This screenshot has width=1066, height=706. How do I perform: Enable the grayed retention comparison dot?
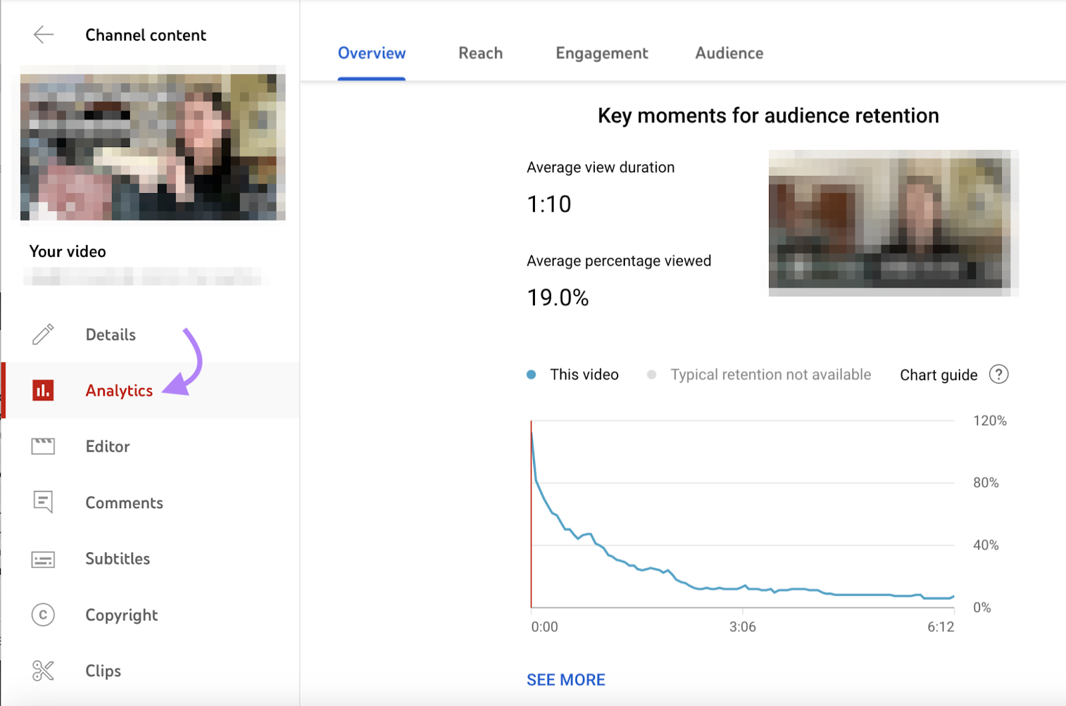tap(651, 374)
